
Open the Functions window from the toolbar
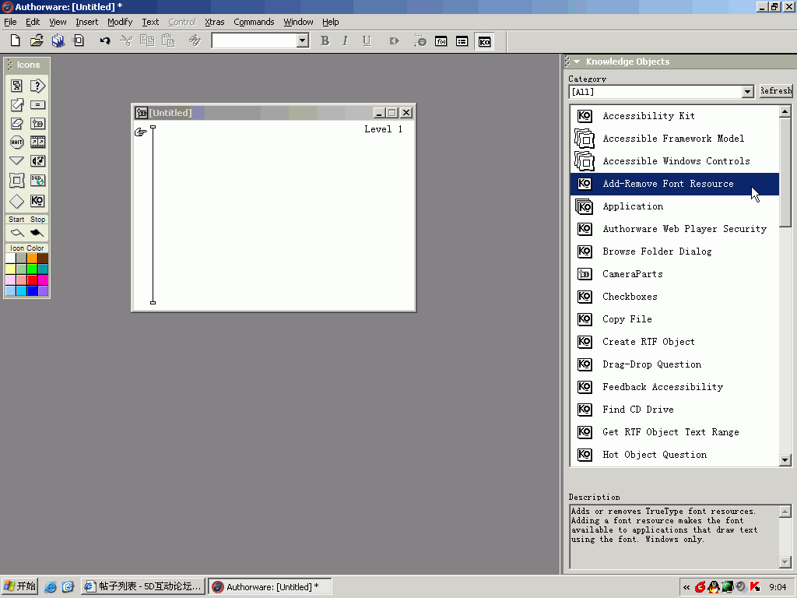[x=441, y=41]
